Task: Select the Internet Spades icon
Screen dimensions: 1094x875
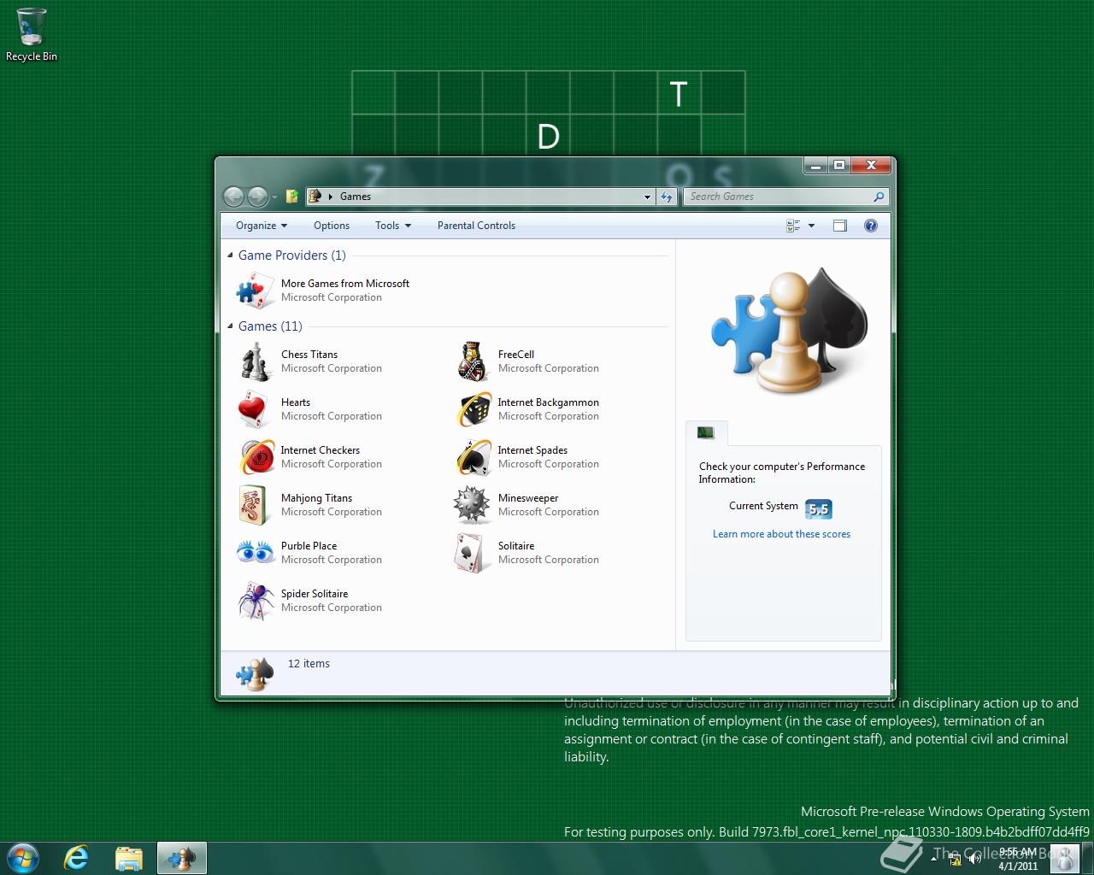Action: [x=472, y=457]
